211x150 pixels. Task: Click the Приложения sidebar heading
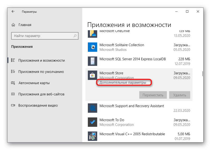click(22, 47)
